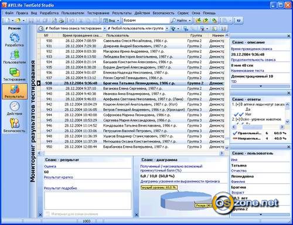Open the New document dropdown arrow

point(12,21)
